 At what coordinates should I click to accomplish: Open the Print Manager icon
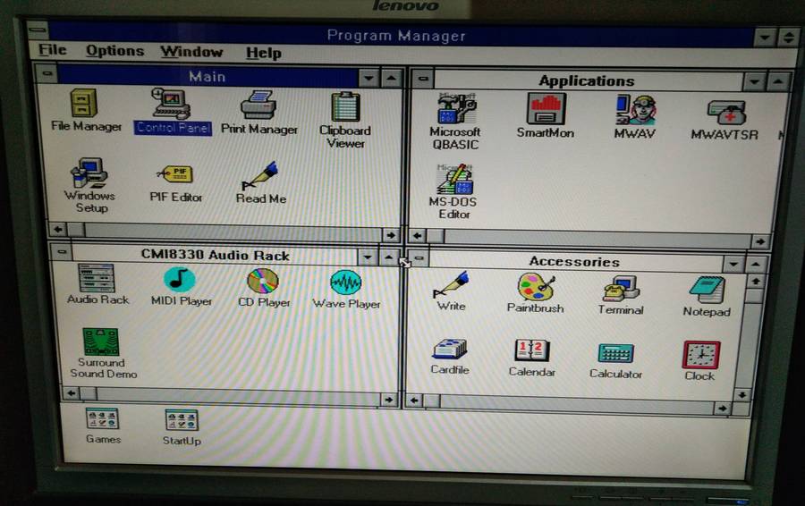[258, 113]
